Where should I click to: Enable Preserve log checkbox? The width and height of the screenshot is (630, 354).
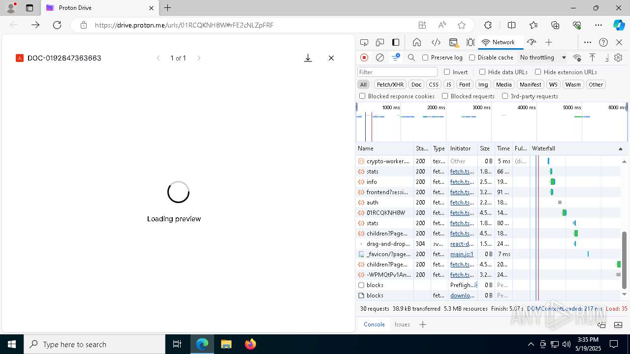coord(425,58)
